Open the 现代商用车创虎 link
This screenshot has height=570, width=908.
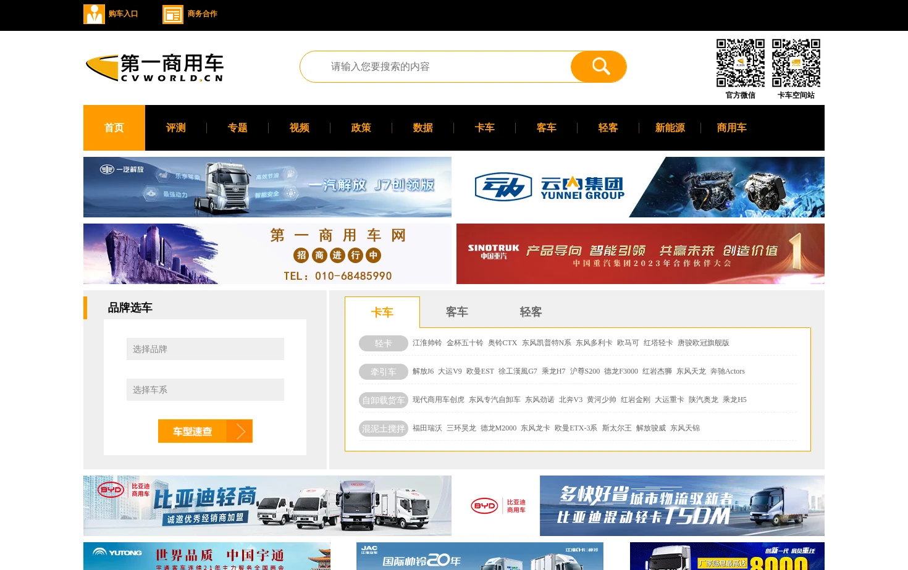(x=439, y=400)
